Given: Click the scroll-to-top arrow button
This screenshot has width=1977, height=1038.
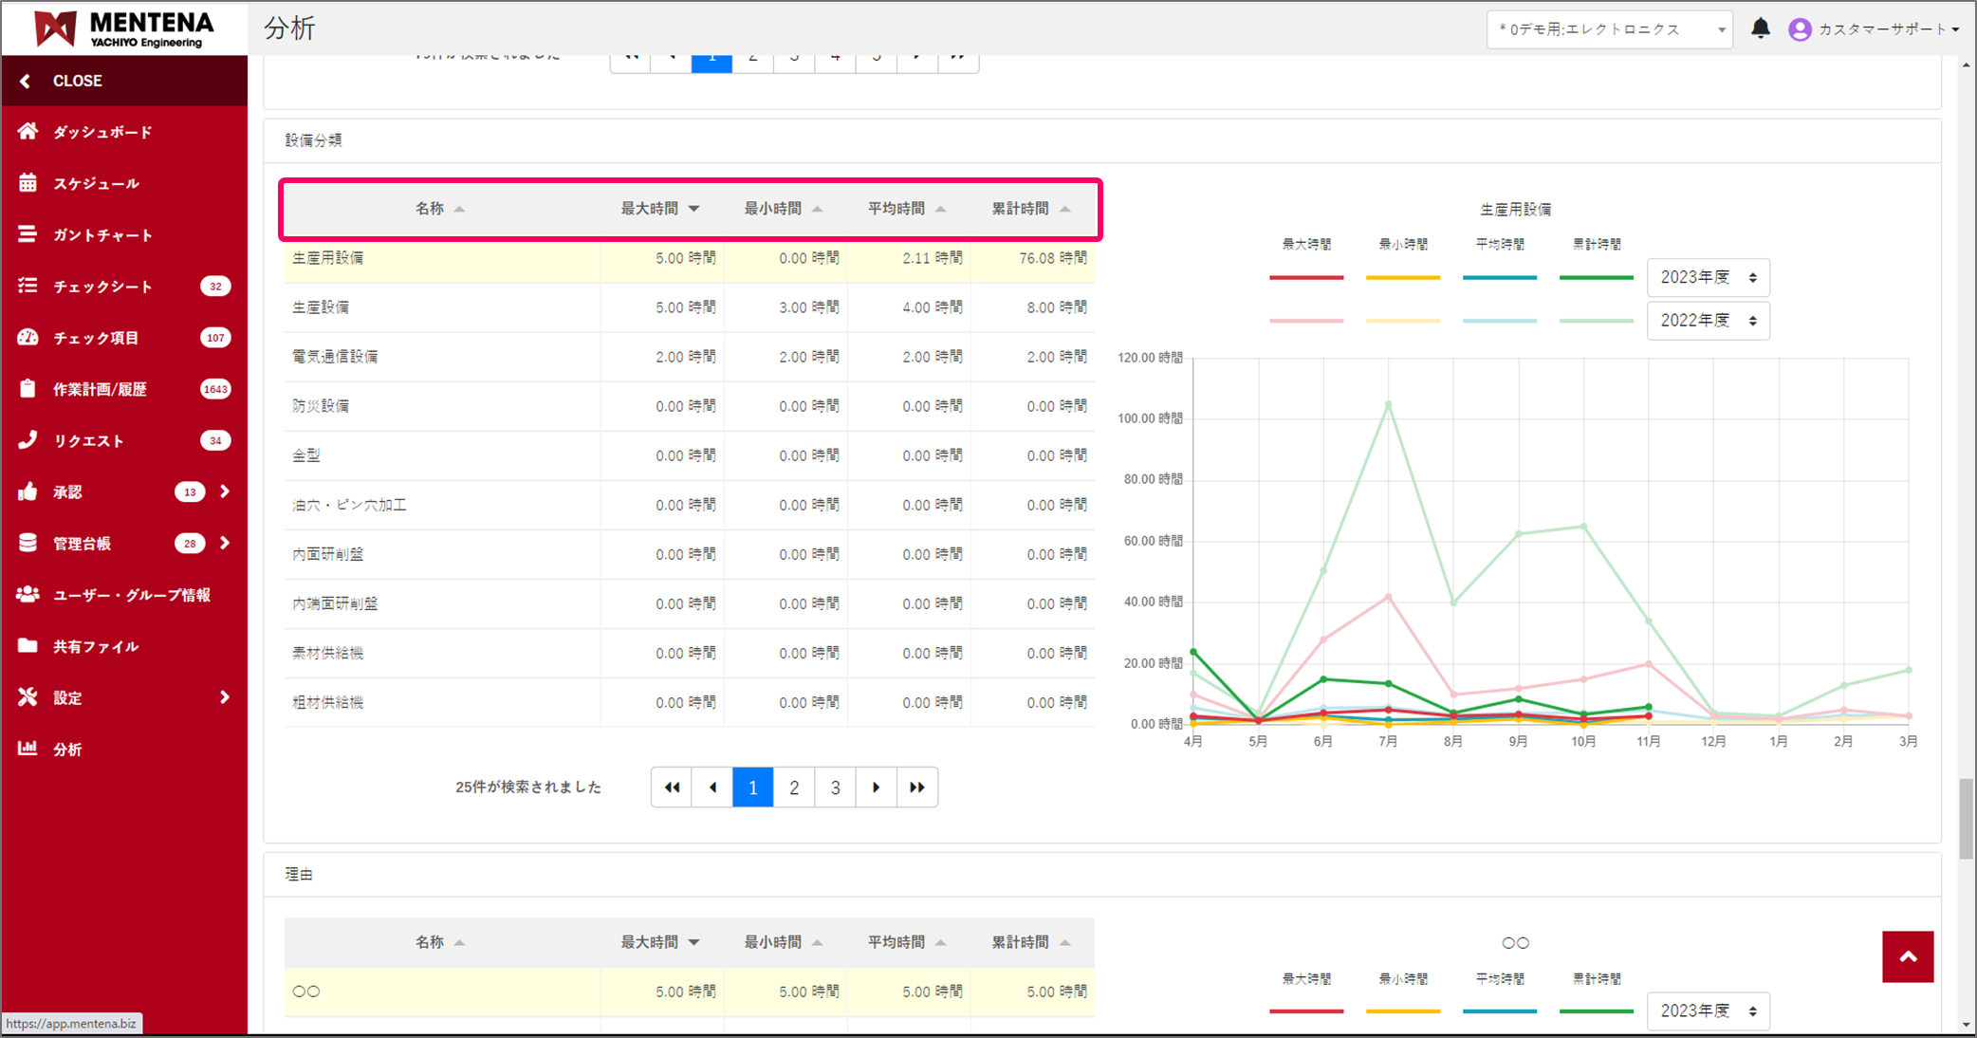Looking at the screenshot, I should (x=1907, y=956).
